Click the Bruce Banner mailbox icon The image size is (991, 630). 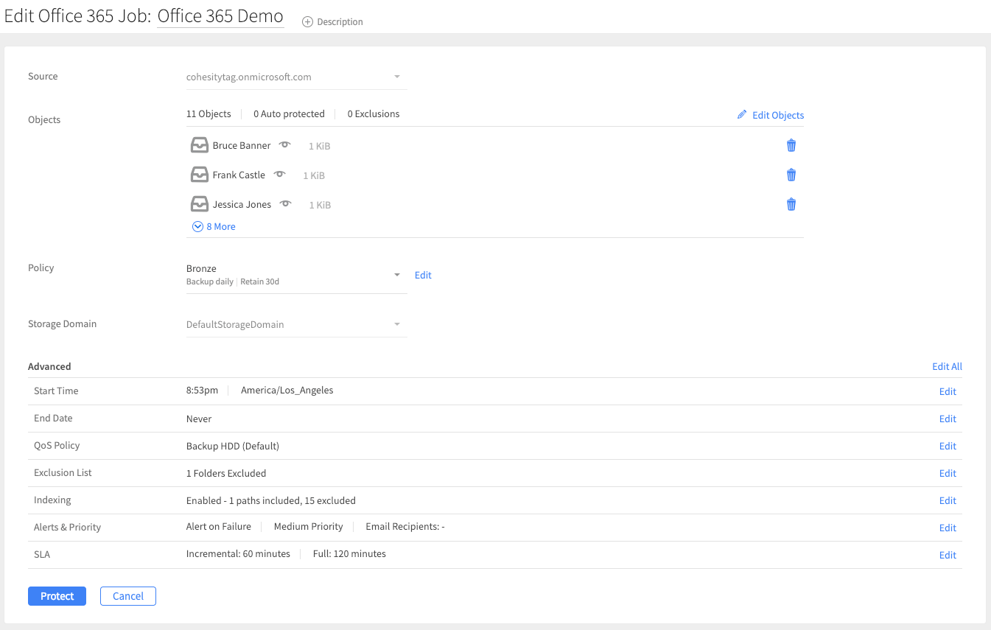click(x=199, y=145)
